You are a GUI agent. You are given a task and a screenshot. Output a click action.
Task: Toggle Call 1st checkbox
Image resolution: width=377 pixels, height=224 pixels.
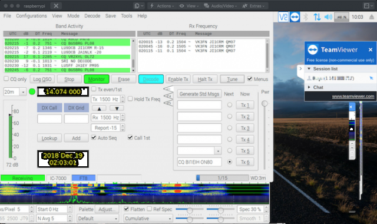pyautogui.click(x=130, y=137)
